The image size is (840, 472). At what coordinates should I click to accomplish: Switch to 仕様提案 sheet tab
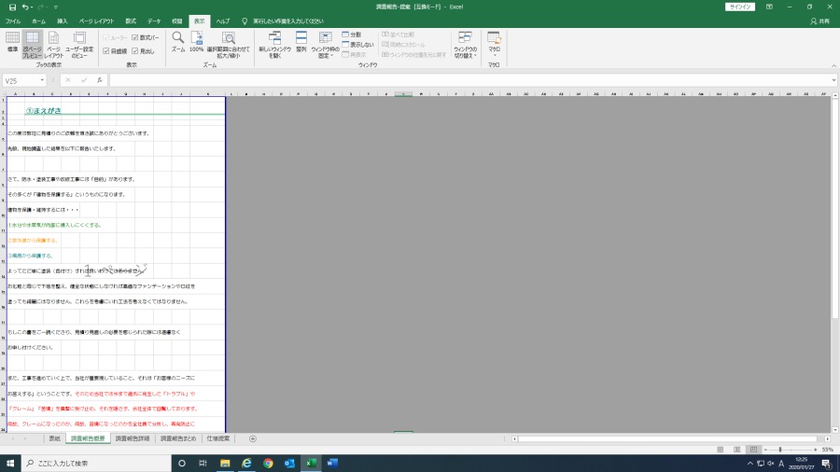[x=218, y=438]
